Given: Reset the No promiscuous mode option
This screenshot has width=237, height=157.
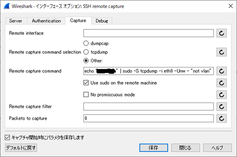Looking at the screenshot, I should 221,95.
